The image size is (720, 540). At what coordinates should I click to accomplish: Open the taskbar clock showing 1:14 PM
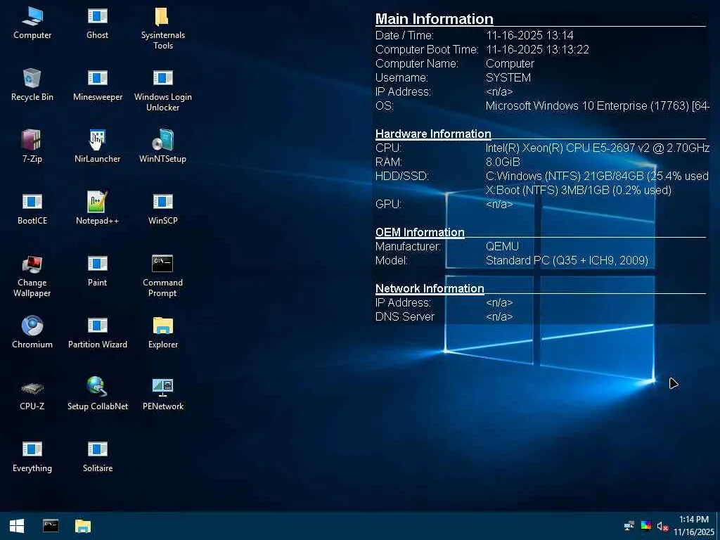tap(694, 526)
